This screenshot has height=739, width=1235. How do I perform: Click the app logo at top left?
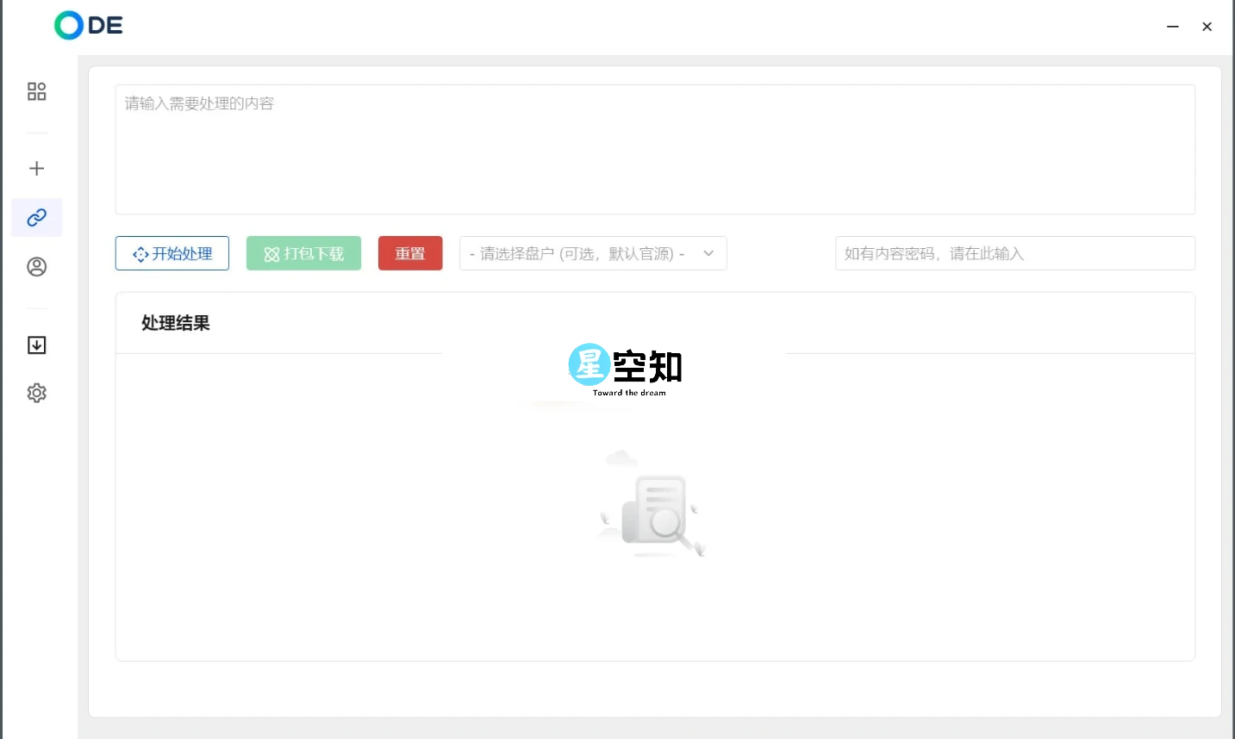click(87, 25)
